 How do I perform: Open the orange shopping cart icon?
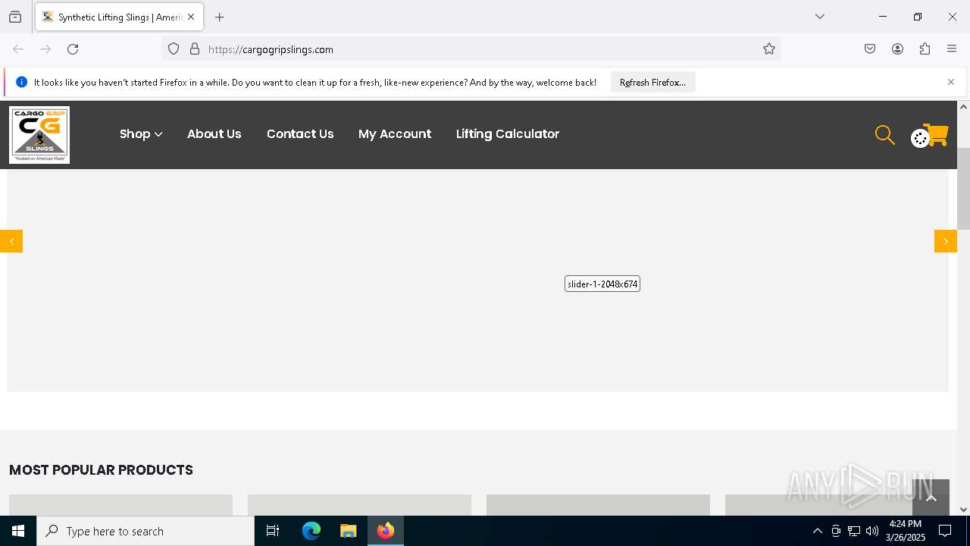point(936,135)
